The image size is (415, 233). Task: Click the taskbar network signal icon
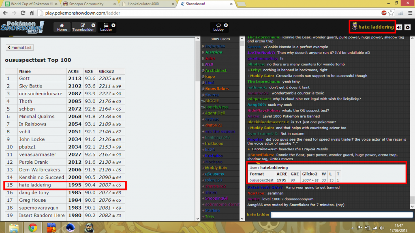[374, 228]
